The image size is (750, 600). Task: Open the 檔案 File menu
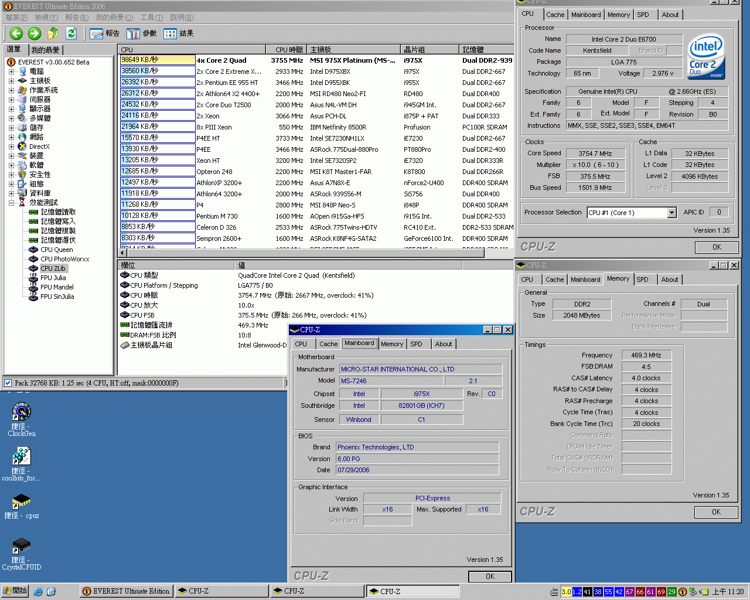[x=16, y=18]
